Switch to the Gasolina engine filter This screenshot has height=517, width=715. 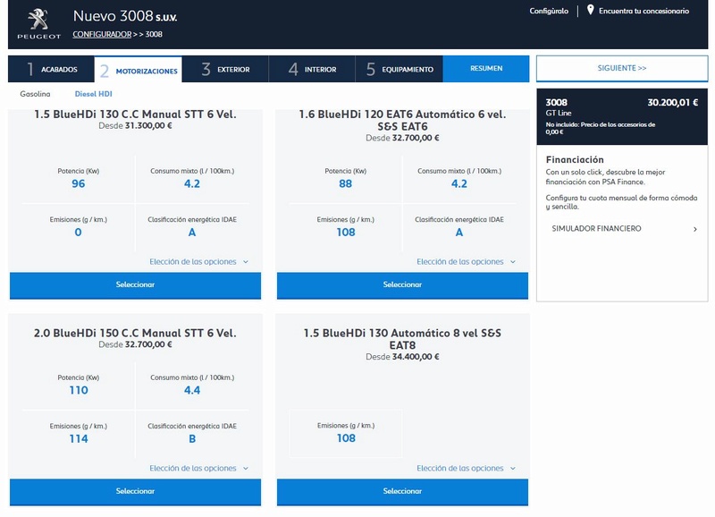coord(35,94)
